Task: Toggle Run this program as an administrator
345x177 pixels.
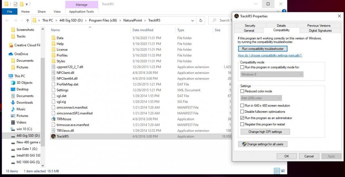Action: 242,118
